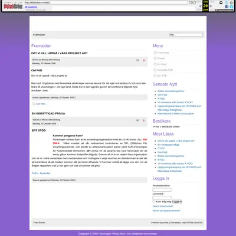Go to the next capture with the right arrow
The width and height of the screenshot is (236, 236).
pyautogui.click(x=211, y=6)
